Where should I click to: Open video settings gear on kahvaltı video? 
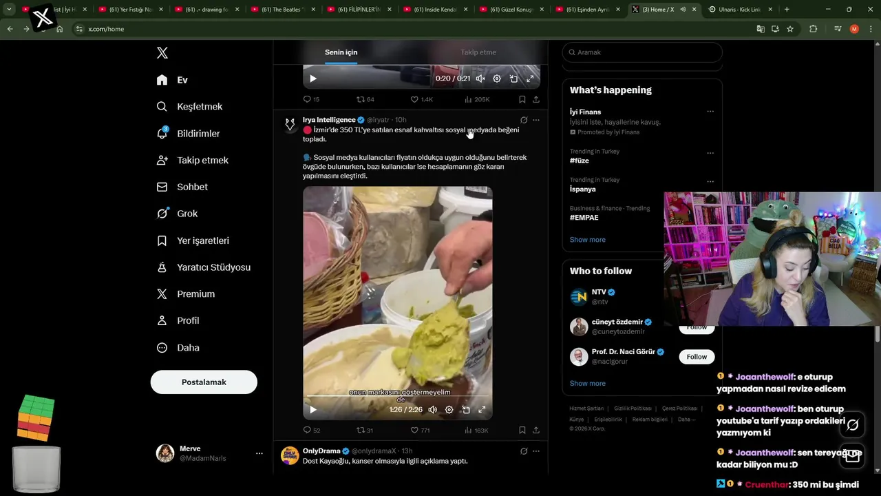point(449,410)
